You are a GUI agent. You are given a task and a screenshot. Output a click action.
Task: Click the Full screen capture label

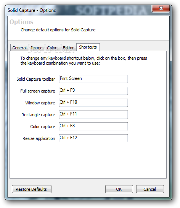pyautogui.click(x=38, y=91)
